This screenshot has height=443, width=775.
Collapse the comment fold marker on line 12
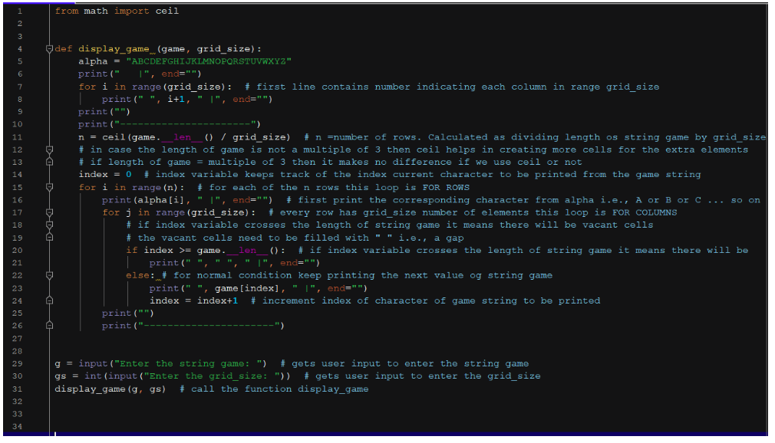48,149
